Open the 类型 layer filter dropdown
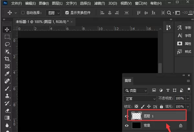Viewport: 194px width, 132px height. pos(135,91)
